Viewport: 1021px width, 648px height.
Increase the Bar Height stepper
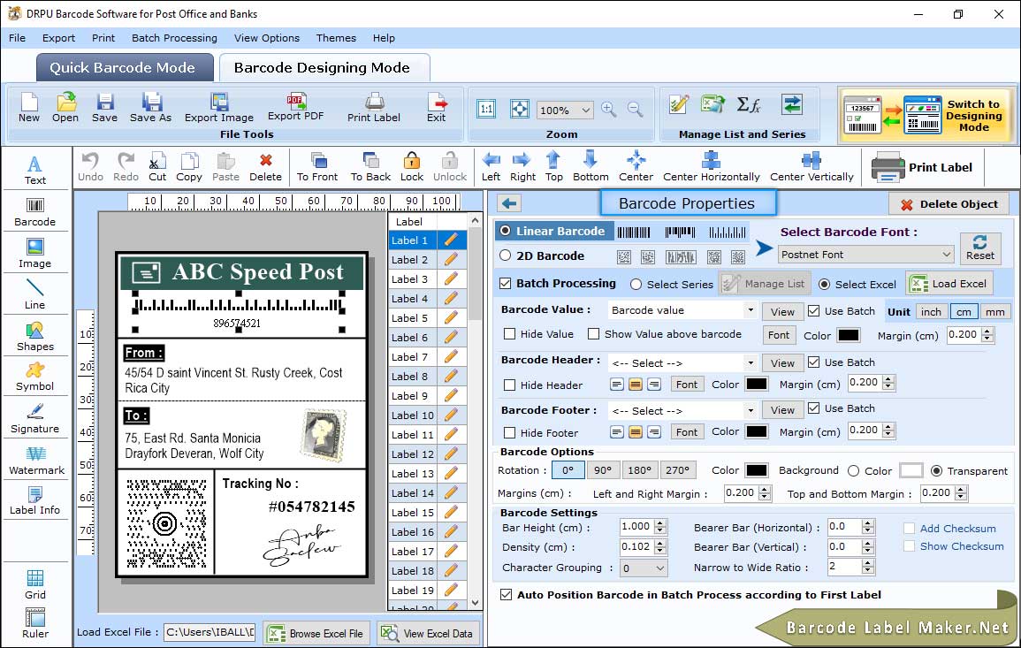point(660,523)
